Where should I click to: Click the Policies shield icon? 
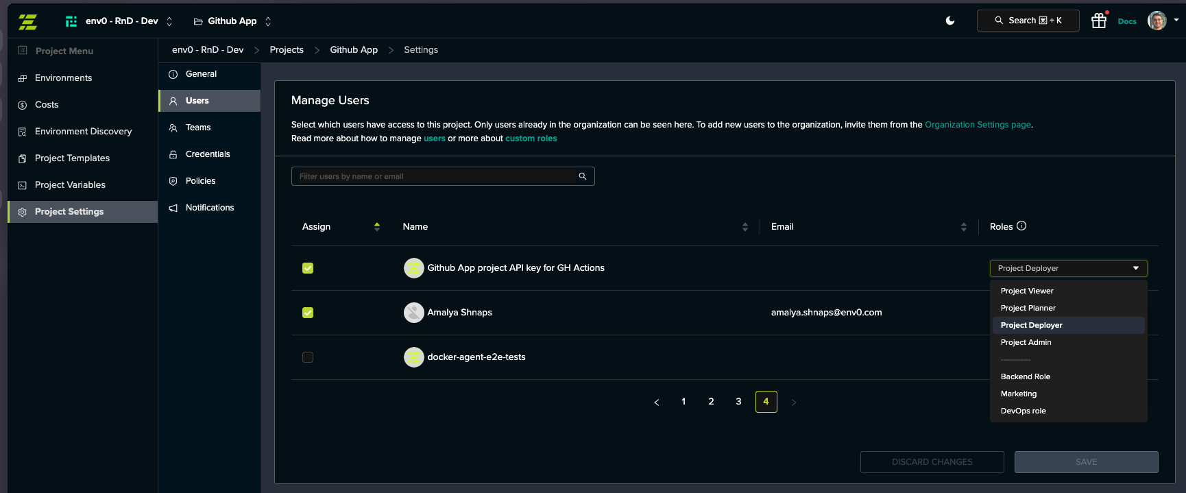point(173,181)
